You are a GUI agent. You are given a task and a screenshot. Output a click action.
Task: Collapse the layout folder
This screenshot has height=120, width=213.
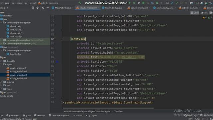(1, 64)
